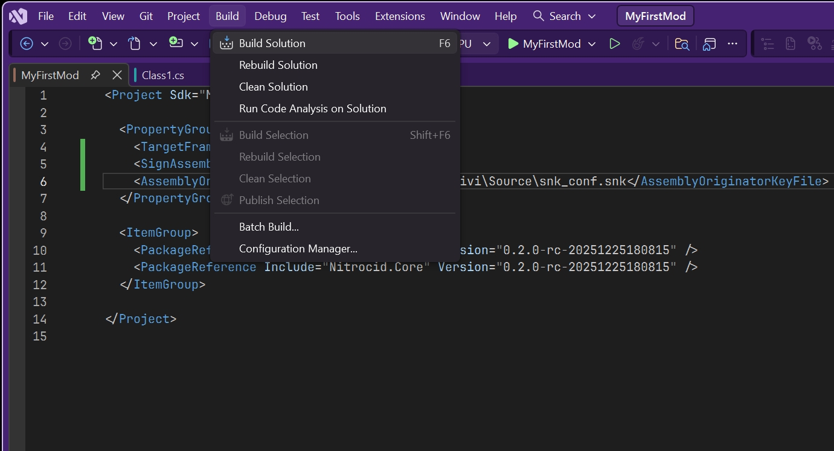
Task: Click the toolbar overflow ellipsis icon
Action: click(x=733, y=43)
